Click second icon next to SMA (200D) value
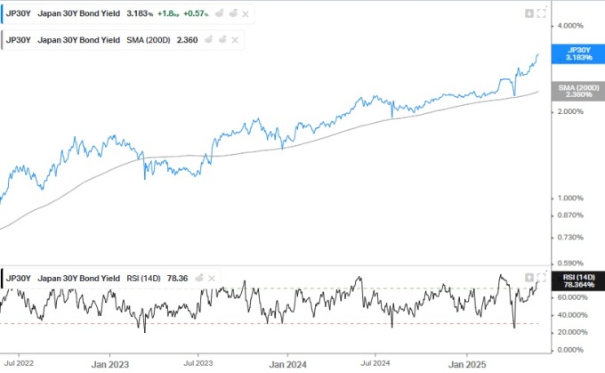 click(x=223, y=40)
